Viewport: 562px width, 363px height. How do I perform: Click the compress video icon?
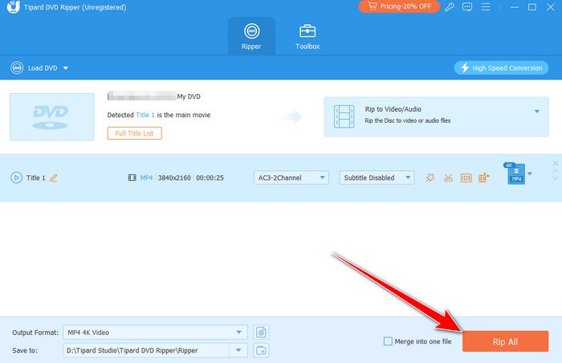click(x=483, y=177)
